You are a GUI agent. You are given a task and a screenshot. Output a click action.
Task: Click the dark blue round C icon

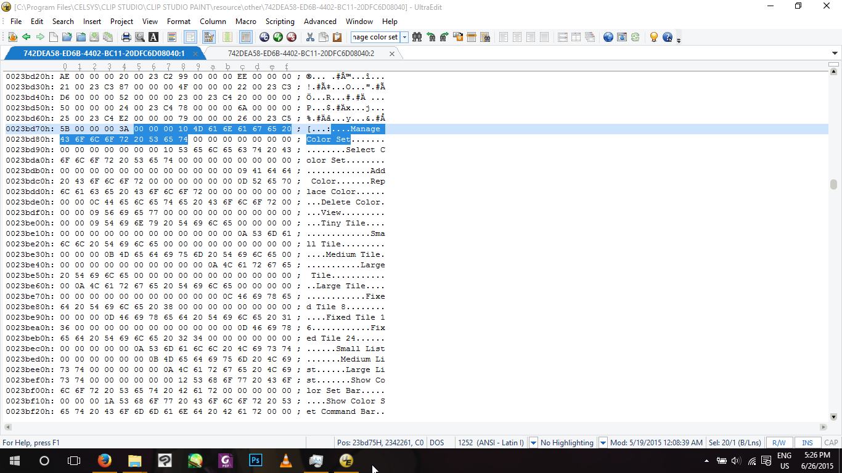tap(264, 37)
